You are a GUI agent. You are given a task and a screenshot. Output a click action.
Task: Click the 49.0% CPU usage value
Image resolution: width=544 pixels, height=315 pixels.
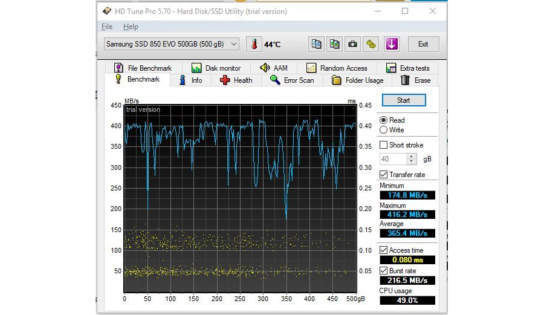point(407,300)
